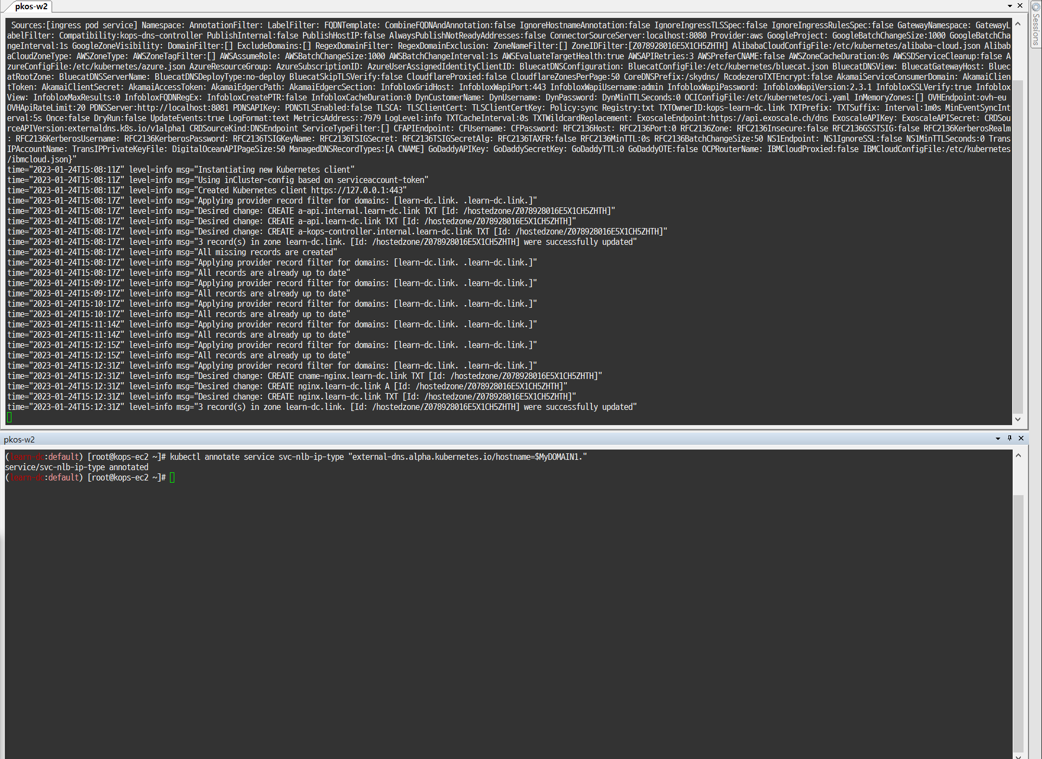This screenshot has height=759, width=1042.
Task: Click the green cursor block in bottom terminal
Action: click(x=172, y=478)
